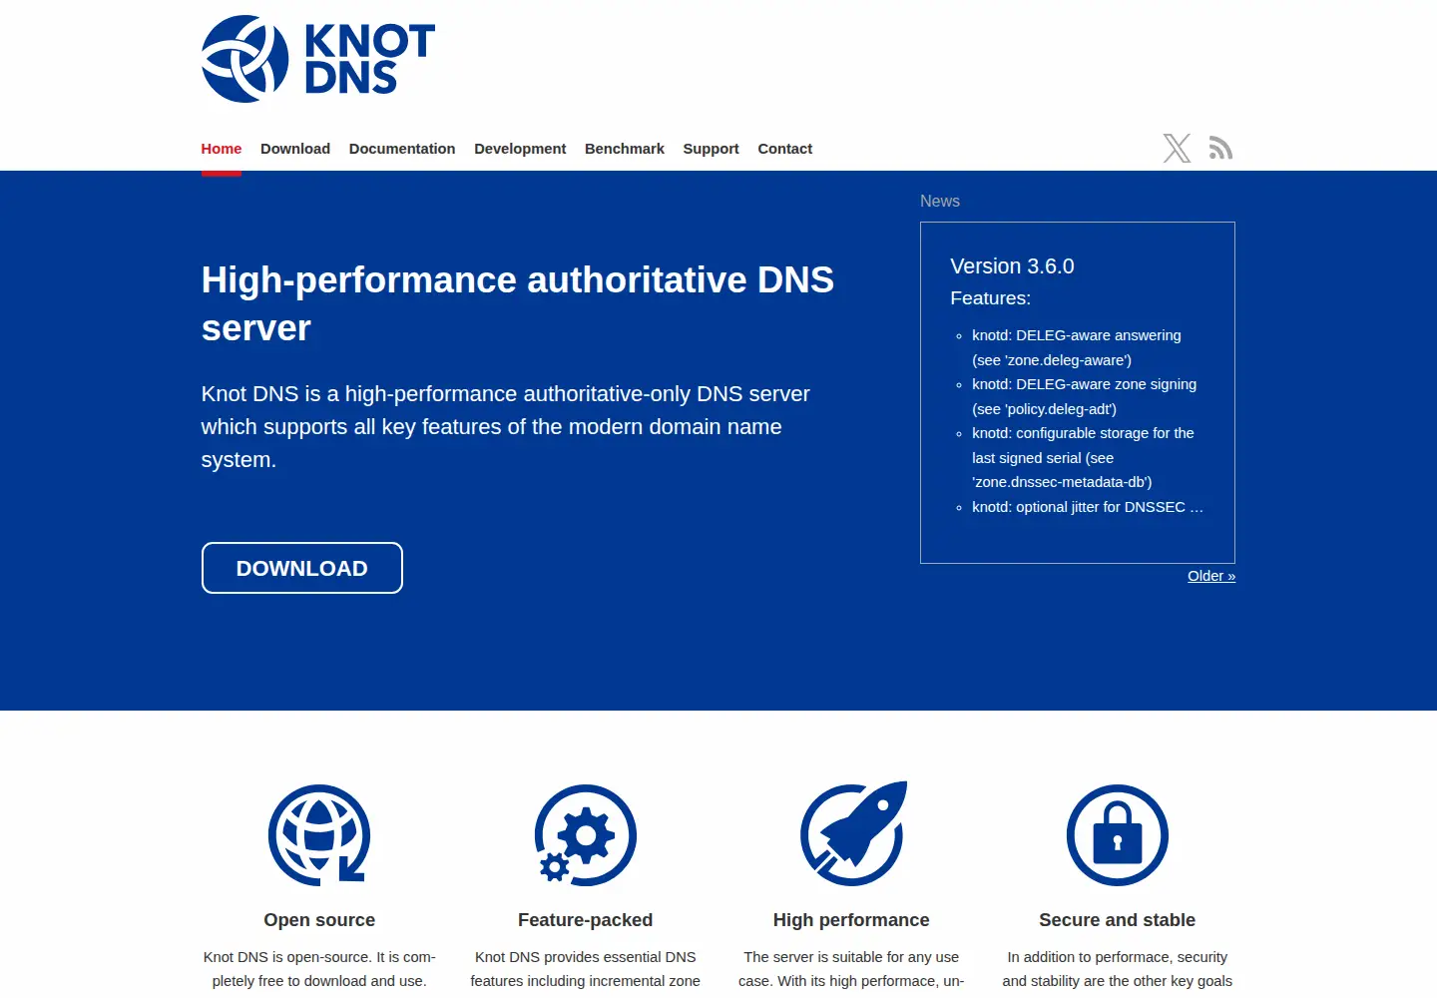Screen dimensions: 1437x998
Task: Click the Open source globe icon
Action: (319, 834)
